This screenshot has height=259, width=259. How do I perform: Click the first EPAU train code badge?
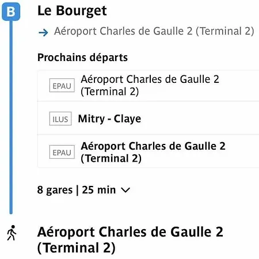pos(62,85)
